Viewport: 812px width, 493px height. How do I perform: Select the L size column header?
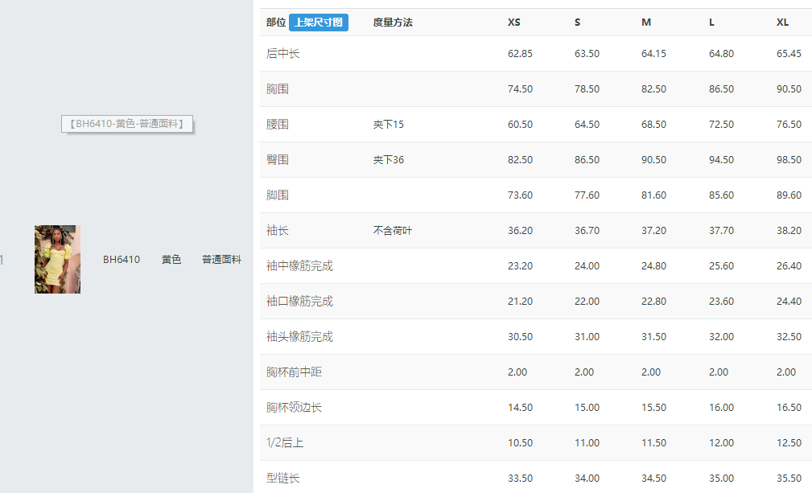(711, 23)
